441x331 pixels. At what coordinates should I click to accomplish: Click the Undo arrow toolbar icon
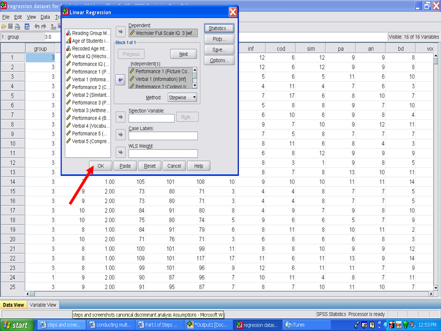pos(37,27)
